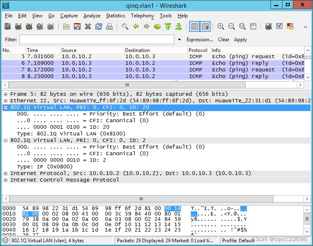Reset zoom to normal size

(242, 26)
